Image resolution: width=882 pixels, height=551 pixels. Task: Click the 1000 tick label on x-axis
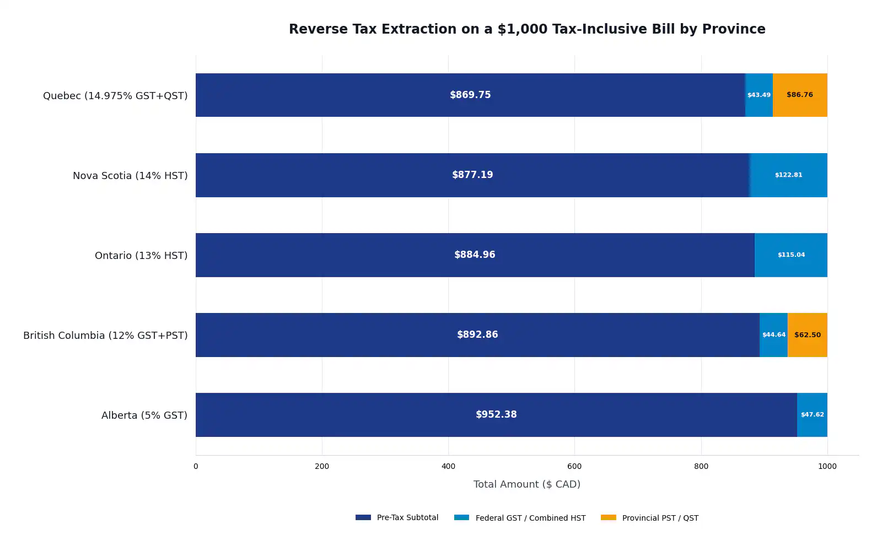[827, 466]
